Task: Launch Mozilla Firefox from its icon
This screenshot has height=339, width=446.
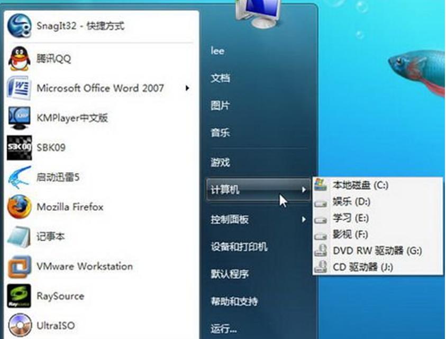Action: [19, 207]
